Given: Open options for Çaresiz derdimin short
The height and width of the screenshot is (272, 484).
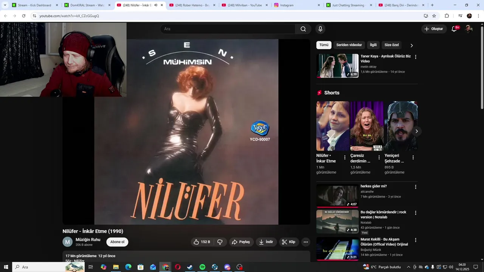Looking at the screenshot, I should coord(379,158).
